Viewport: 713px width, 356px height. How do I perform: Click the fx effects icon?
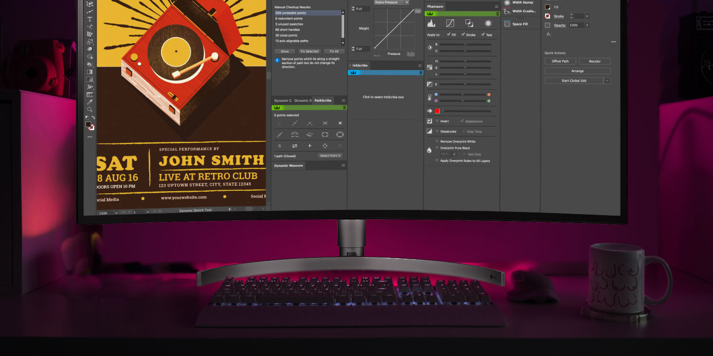[549, 34]
